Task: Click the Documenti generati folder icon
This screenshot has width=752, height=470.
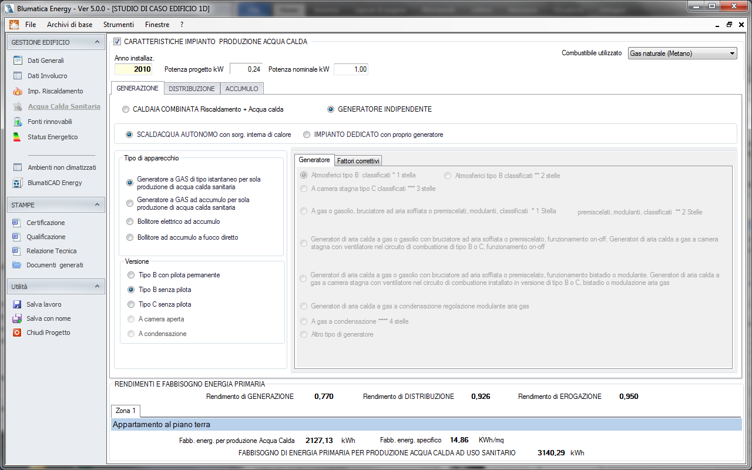Action: pyautogui.click(x=16, y=265)
